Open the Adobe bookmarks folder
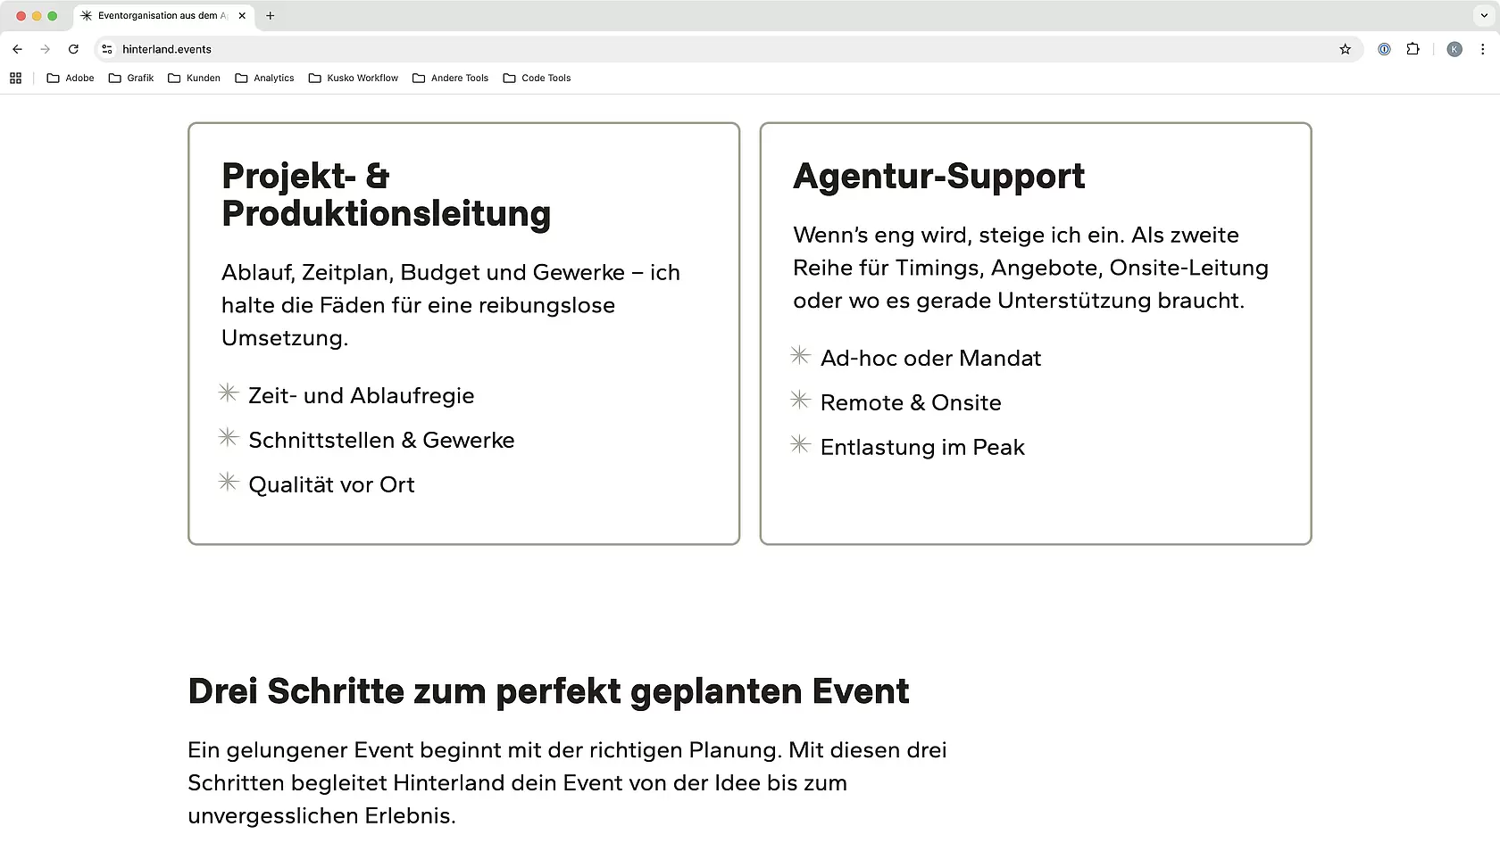 (x=71, y=79)
